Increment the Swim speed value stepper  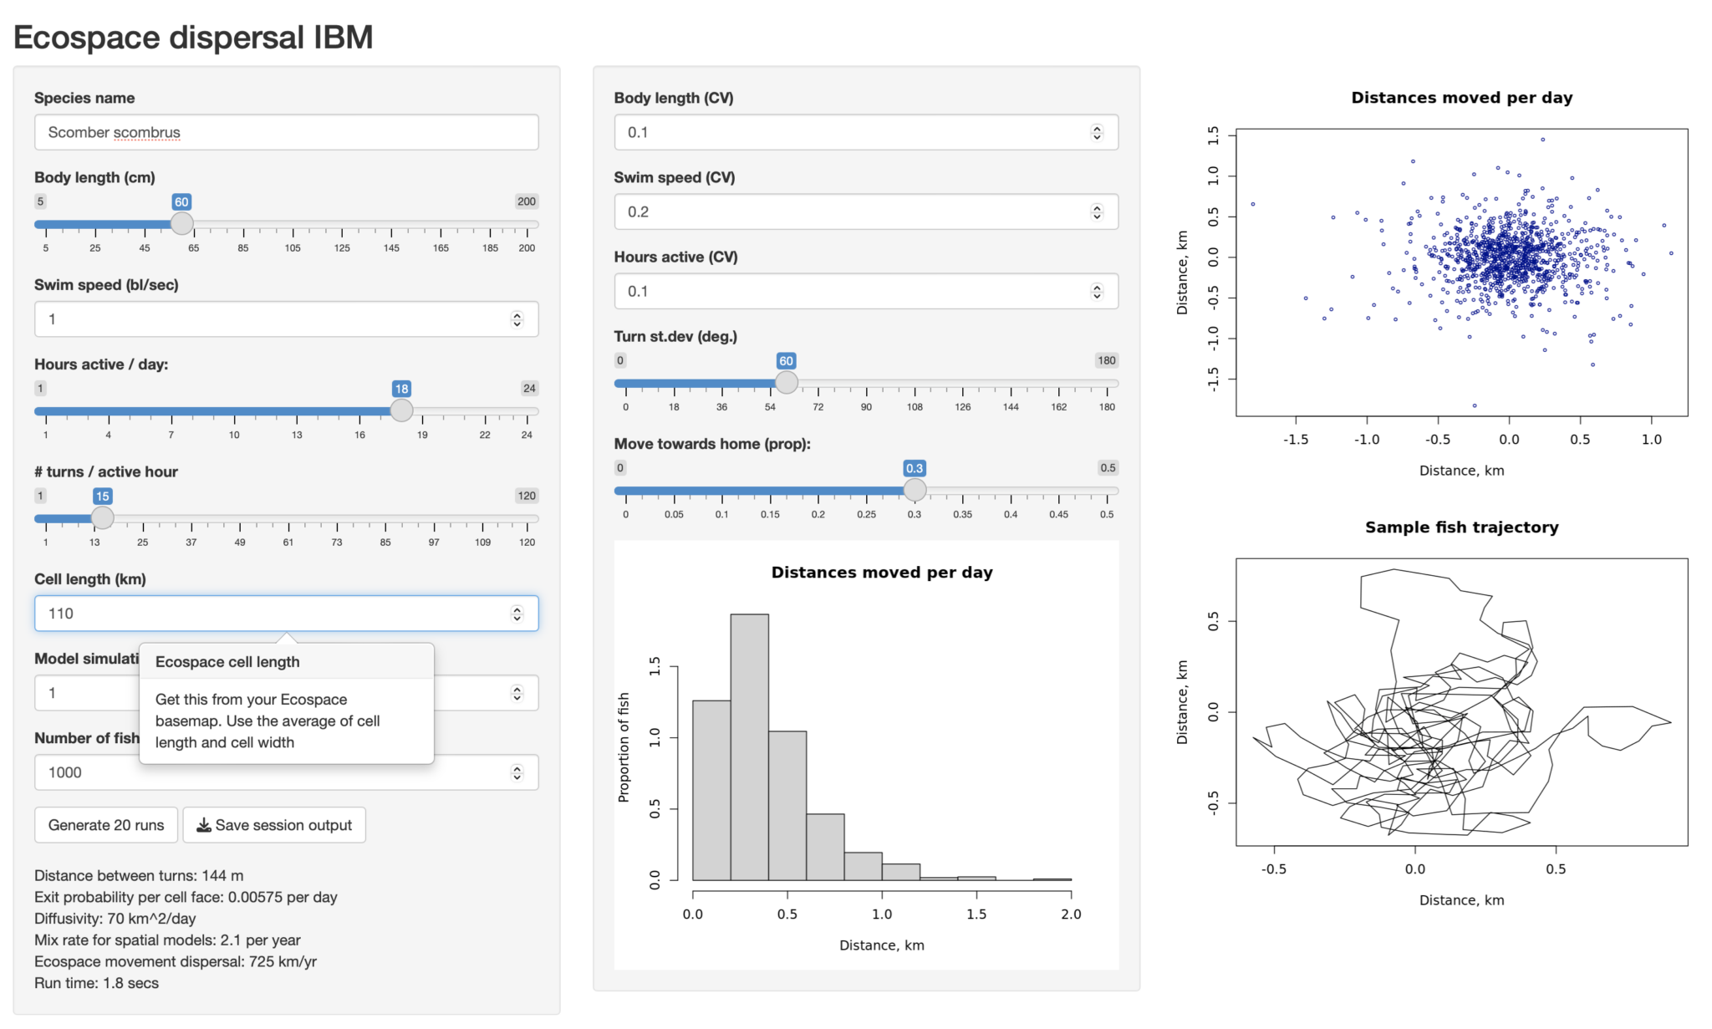coord(517,314)
